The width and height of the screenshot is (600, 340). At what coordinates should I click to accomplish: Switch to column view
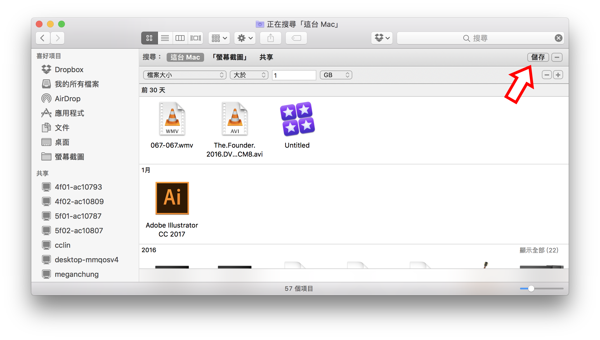[180, 38]
